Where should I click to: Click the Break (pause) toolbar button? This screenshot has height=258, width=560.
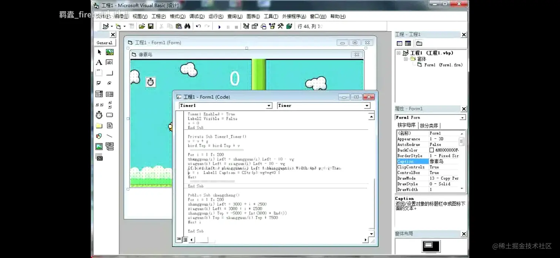(228, 27)
